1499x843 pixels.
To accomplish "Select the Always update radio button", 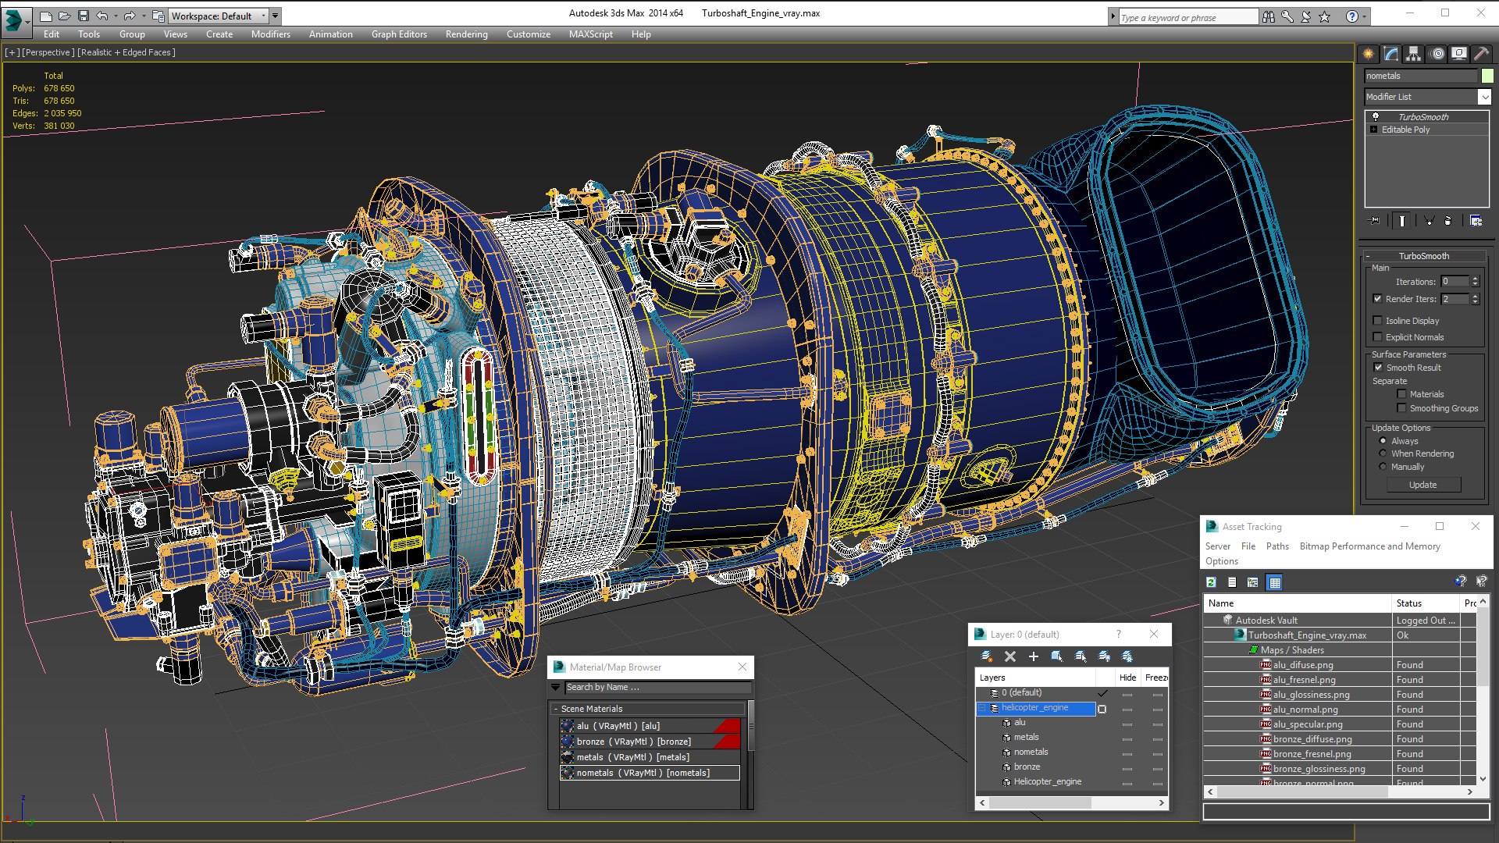I will (x=1383, y=441).
